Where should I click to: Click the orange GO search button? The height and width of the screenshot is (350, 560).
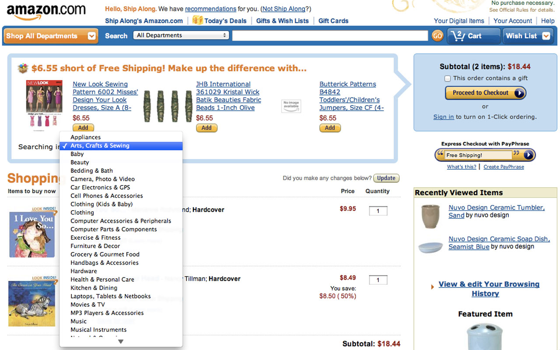pos(437,36)
